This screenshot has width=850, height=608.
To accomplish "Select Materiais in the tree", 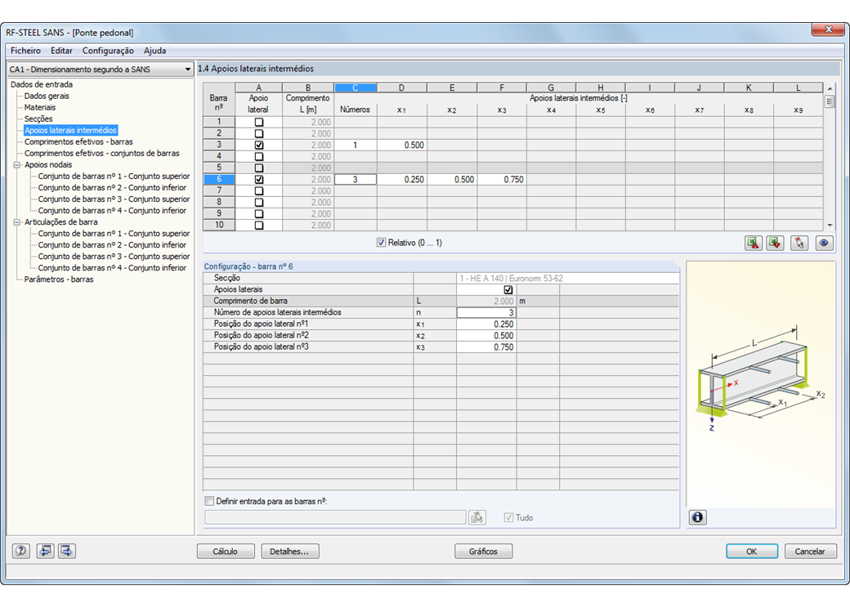I will coord(39,107).
